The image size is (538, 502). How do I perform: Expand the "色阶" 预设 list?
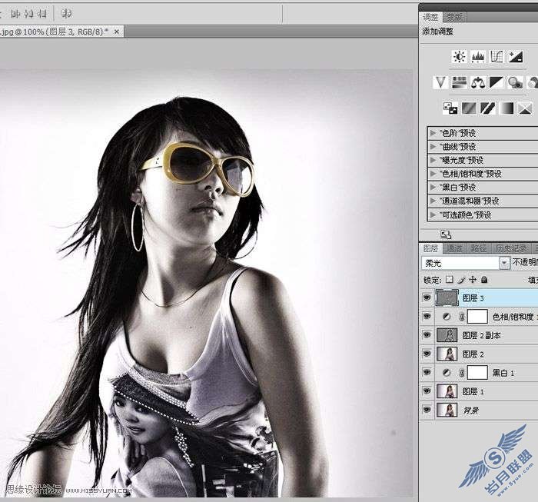coord(433,133)
